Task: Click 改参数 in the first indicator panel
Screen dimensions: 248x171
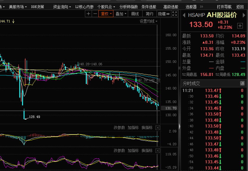Action: tap(119, 128)
